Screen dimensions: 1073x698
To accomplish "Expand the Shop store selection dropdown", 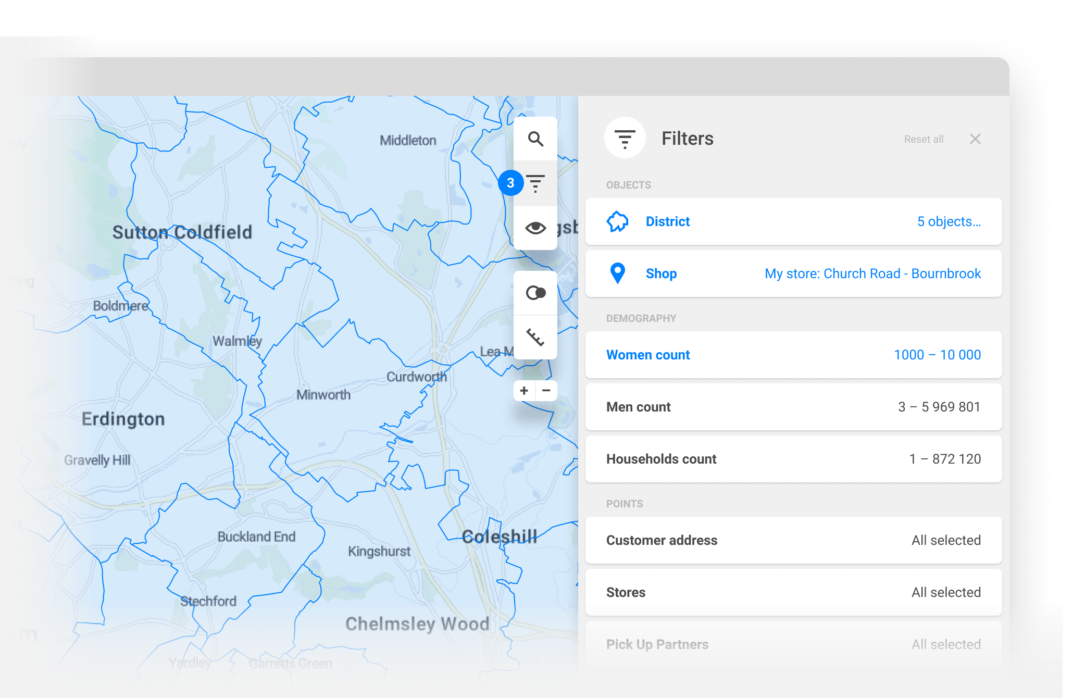I will pyautogui.click(x=872, y=273).
